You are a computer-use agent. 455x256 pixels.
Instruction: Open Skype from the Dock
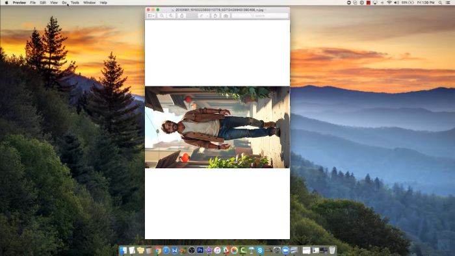260,250
